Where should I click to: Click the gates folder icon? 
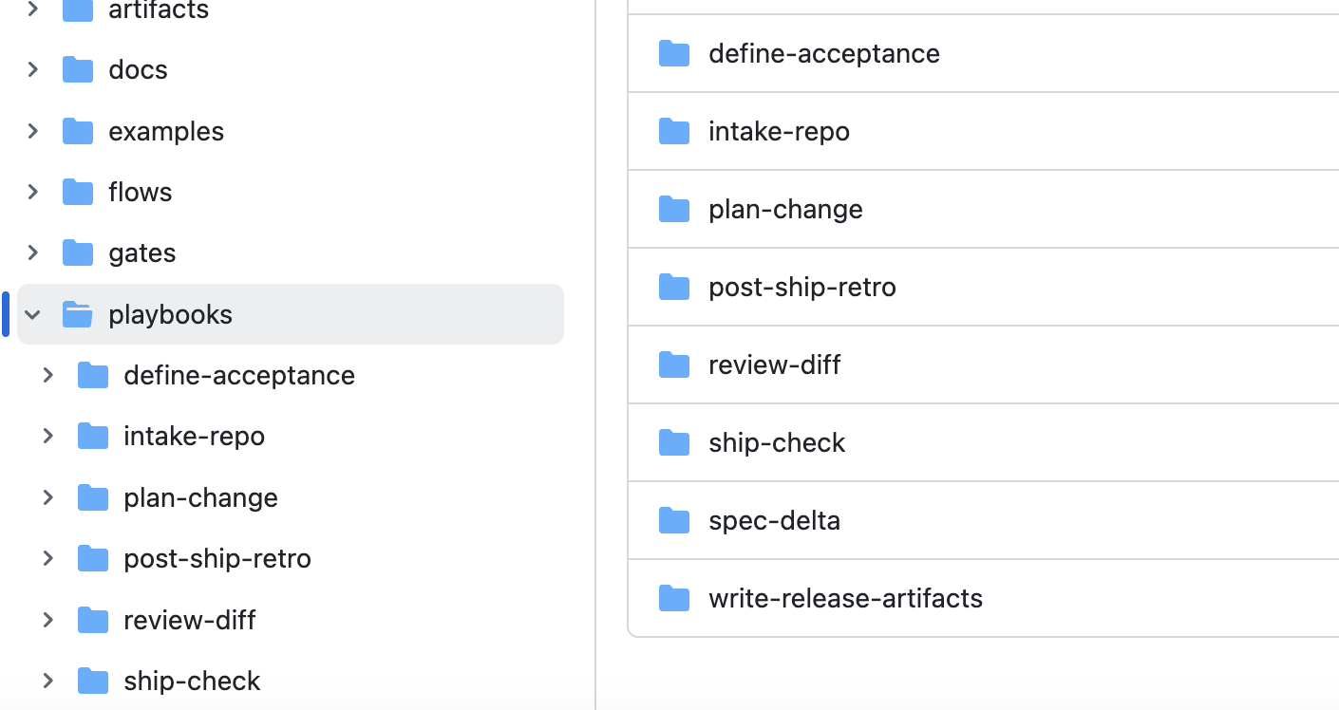(78, 252)
